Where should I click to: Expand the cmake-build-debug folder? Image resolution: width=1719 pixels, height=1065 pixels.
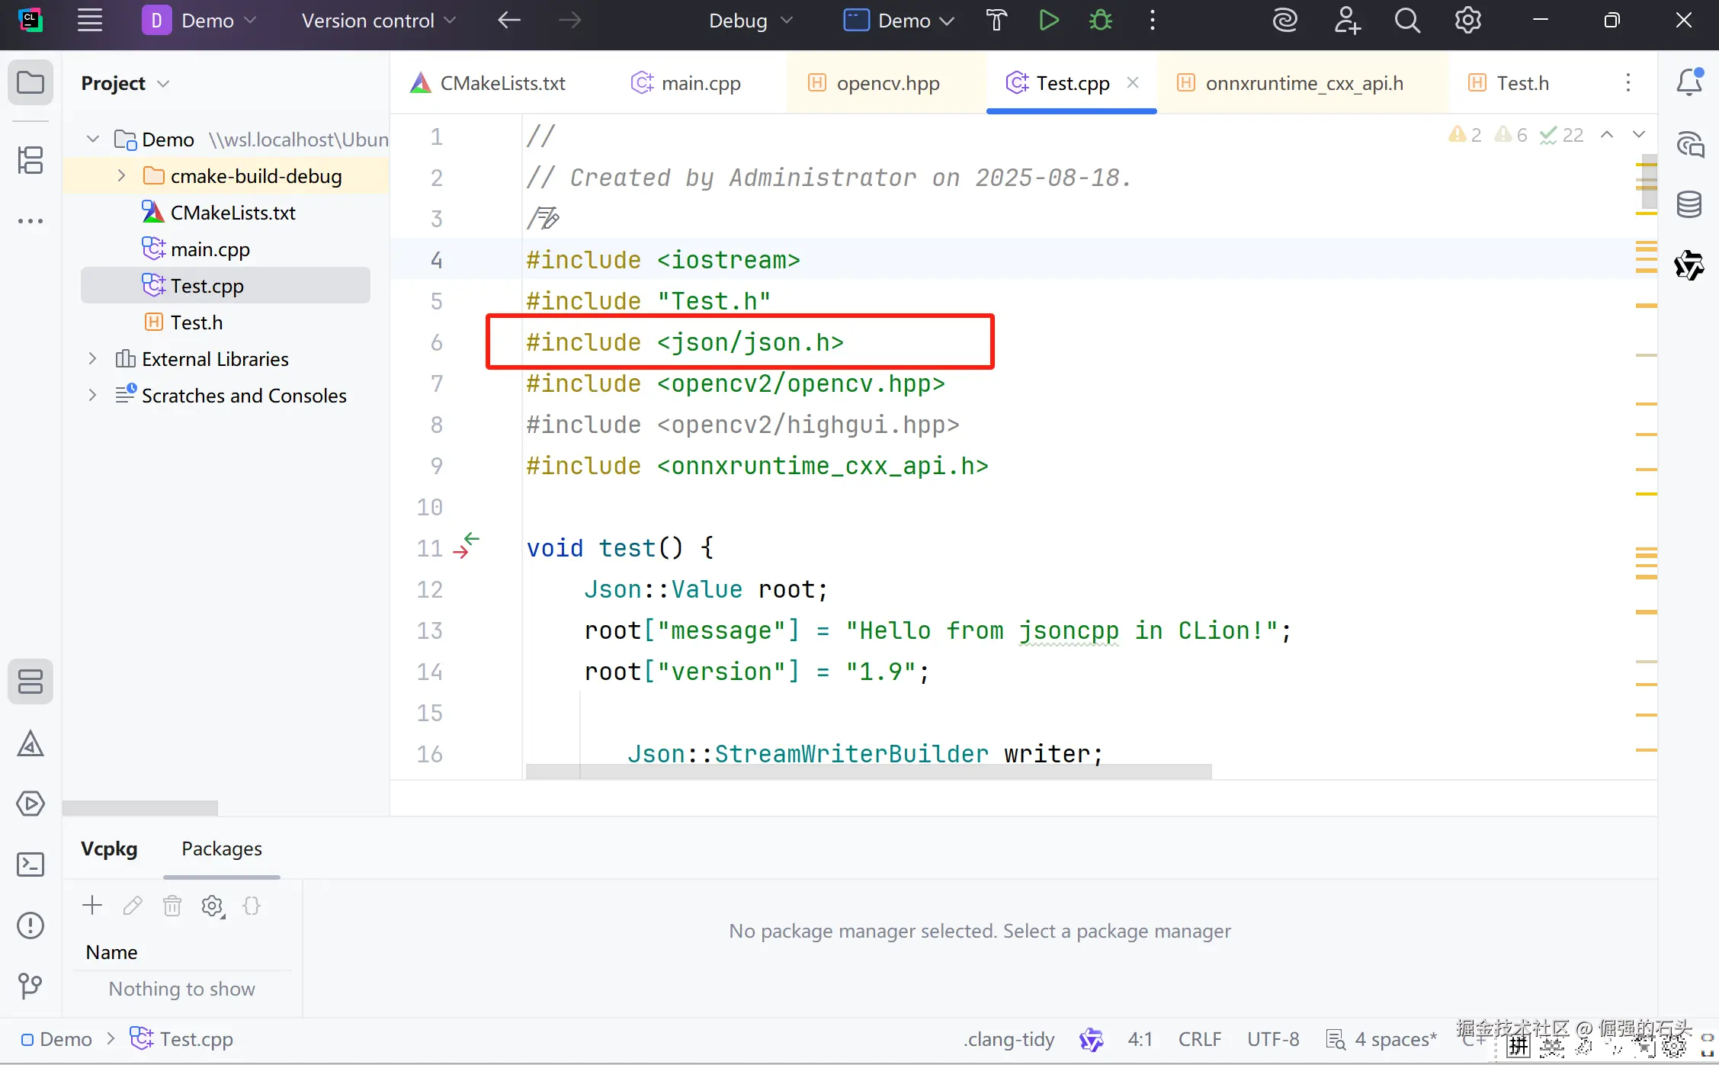(x=121, y=176)
